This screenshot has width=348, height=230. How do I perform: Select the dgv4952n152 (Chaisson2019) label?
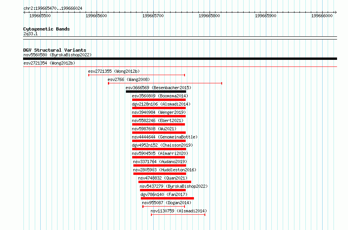162,145
